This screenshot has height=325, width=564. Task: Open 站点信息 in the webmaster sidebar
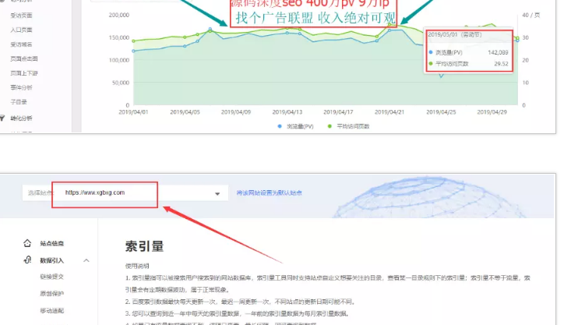click(51, 244)
